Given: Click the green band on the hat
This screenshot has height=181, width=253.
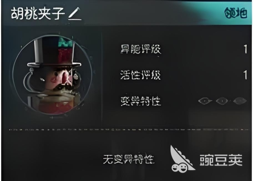Looking at the screenshot, I should click(65, 42).
